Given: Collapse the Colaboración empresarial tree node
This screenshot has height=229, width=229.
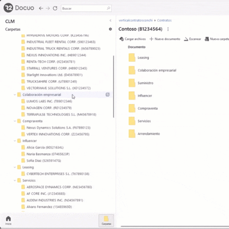Looking at the screenshot, I should (x=15, y=95).
